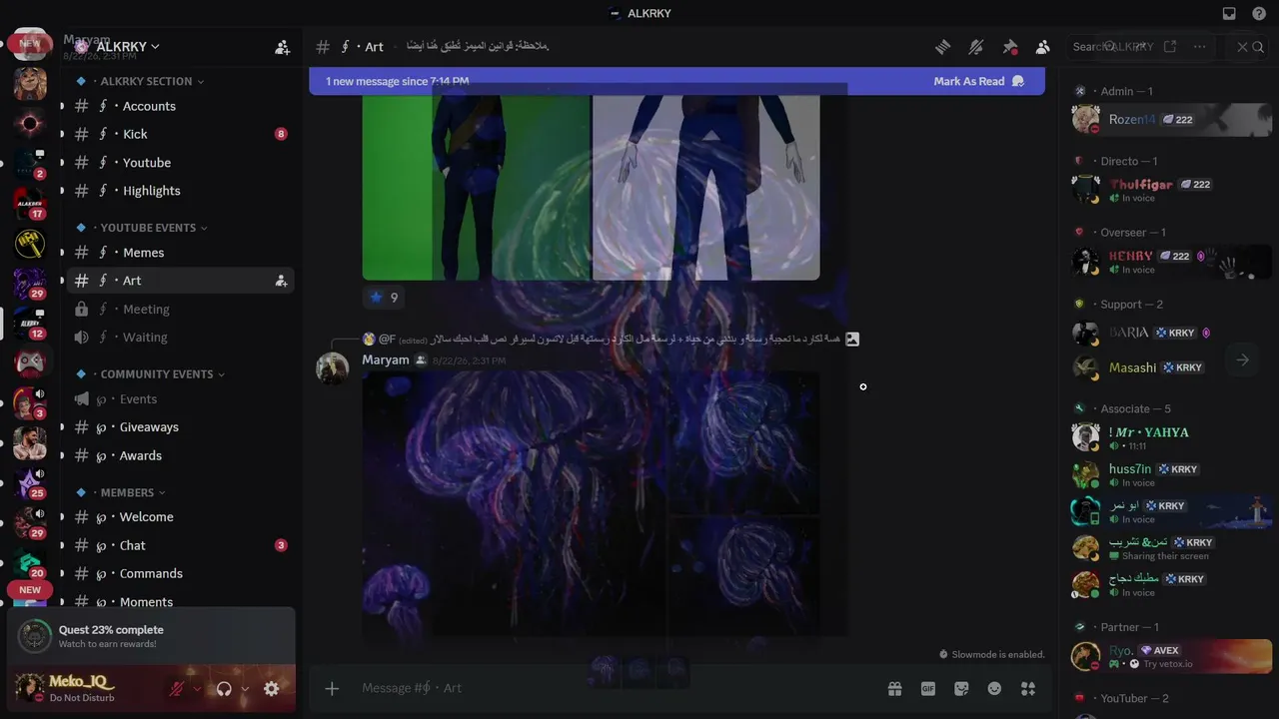Open the game controller server icon
Viewport: 1279px width, 719px height.
click(x=30, y=363)
